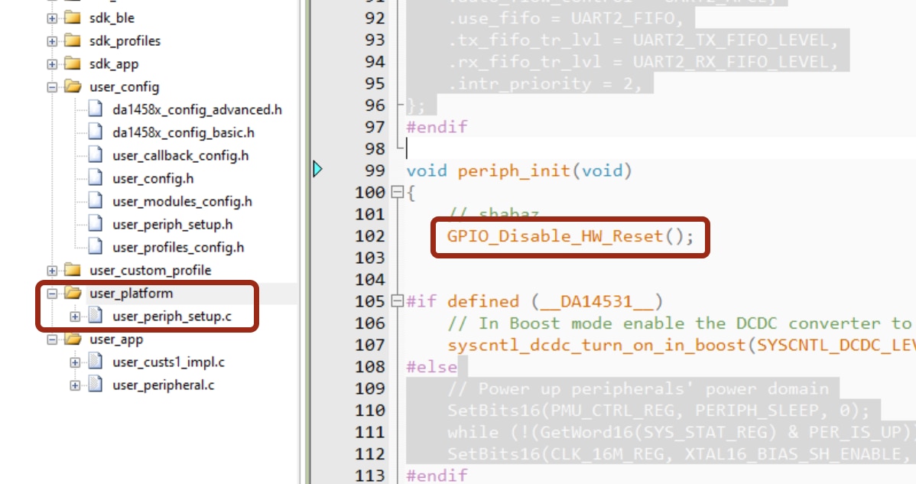Expand user_periph_setup.c includes
Image resolution: width=916 pixels, height=484 pixels.
tap(75, 317)
